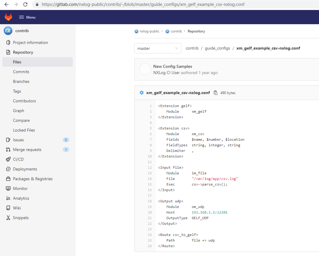Click the guide_configs breadcrumb link

[217, 48]
